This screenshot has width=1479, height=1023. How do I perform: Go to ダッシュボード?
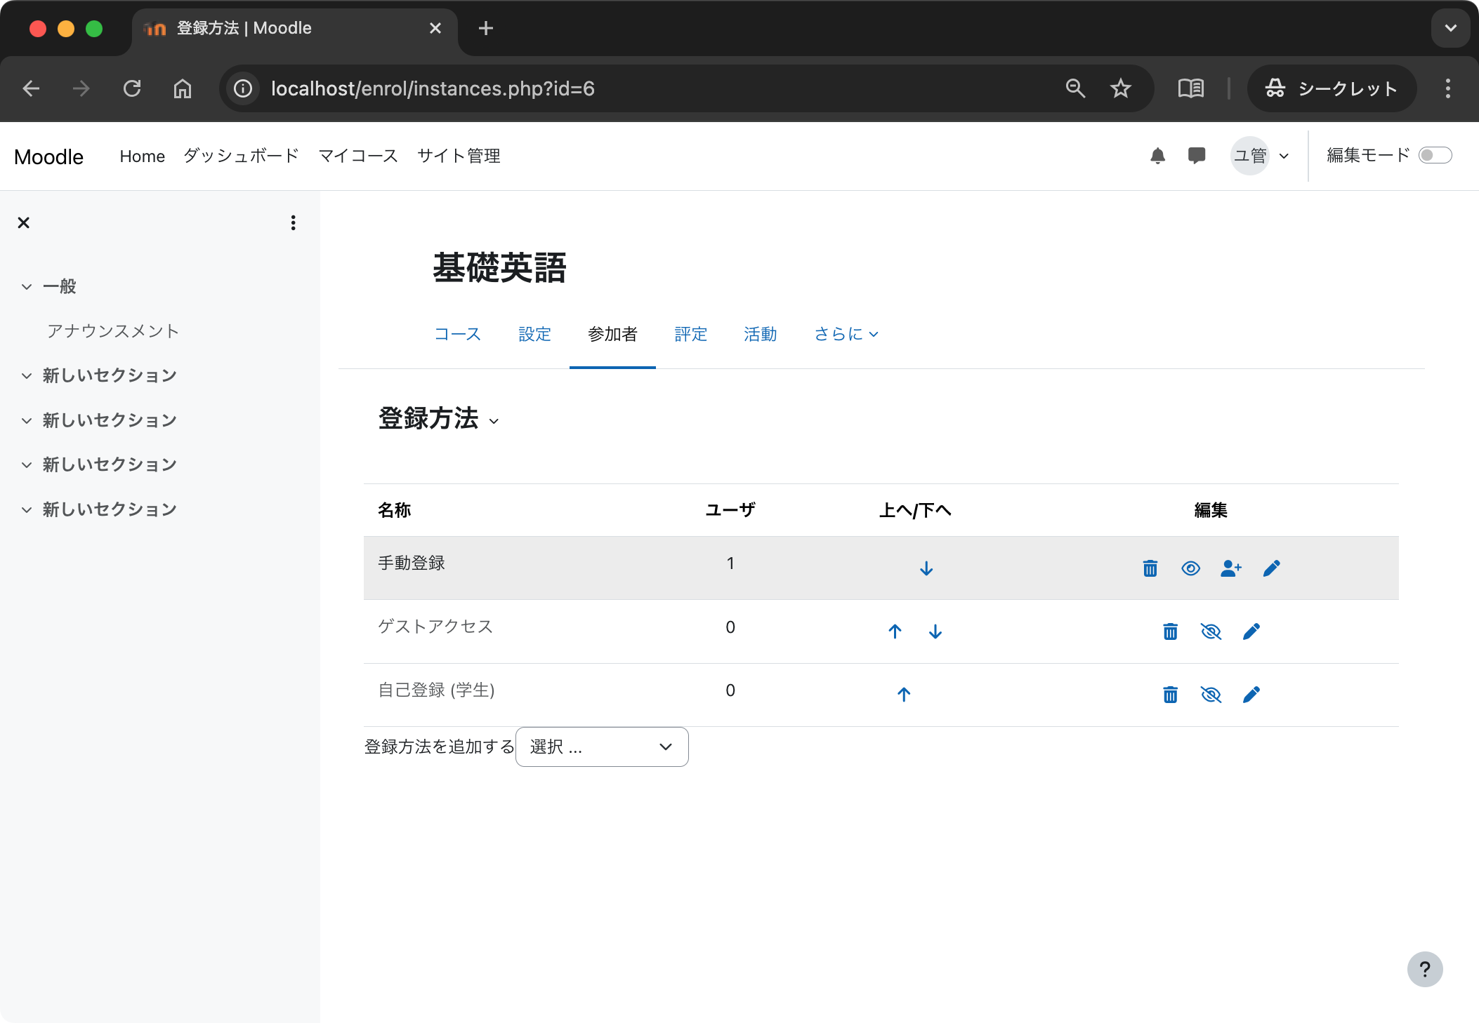240,156
